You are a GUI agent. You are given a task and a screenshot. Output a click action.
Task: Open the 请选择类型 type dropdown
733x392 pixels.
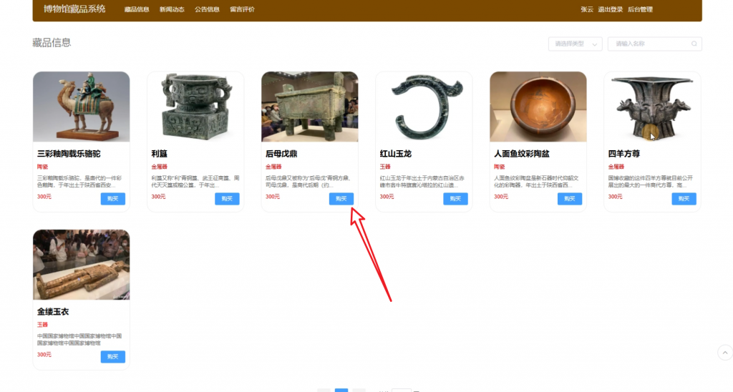tap(575, 44)
